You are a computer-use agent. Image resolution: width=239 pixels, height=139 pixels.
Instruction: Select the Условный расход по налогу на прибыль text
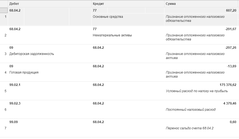(x=197, y=91)
